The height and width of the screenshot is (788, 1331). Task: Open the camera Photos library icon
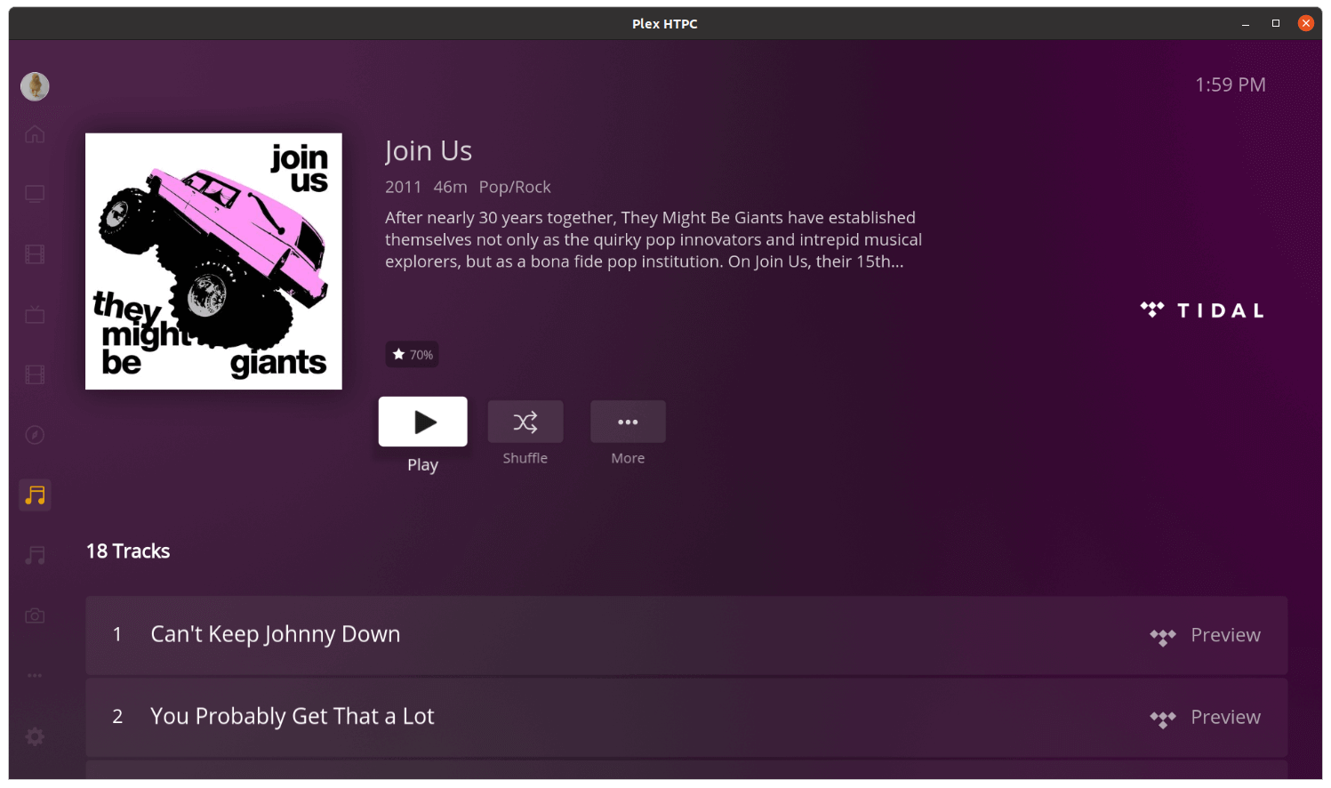click(35, 615)
